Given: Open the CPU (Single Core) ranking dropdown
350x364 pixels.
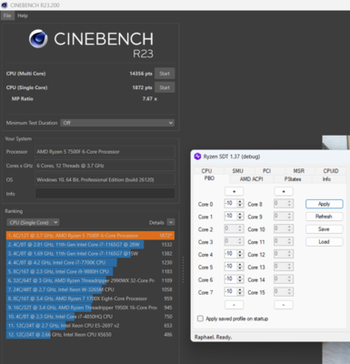Looking at the screenshot, I should (x=33, y=222).
